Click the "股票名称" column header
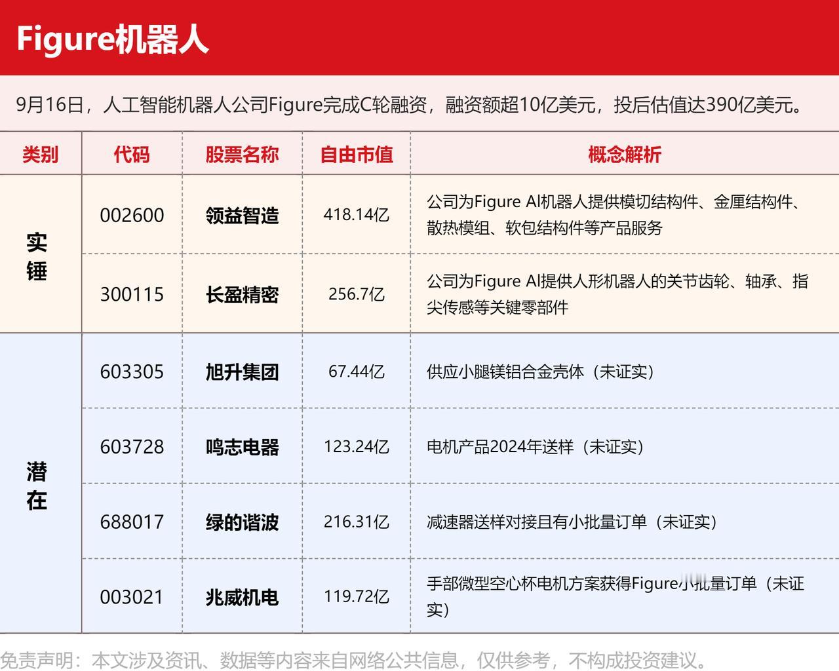The image size is (839, 671). tap(242, 154)
